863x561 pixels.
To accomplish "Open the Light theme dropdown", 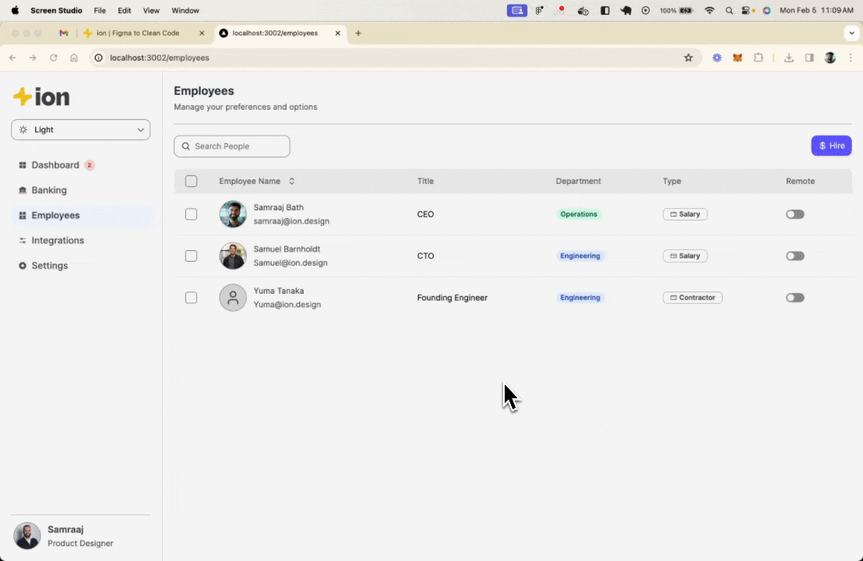I will pyautogui.click(x=81, y=130).
